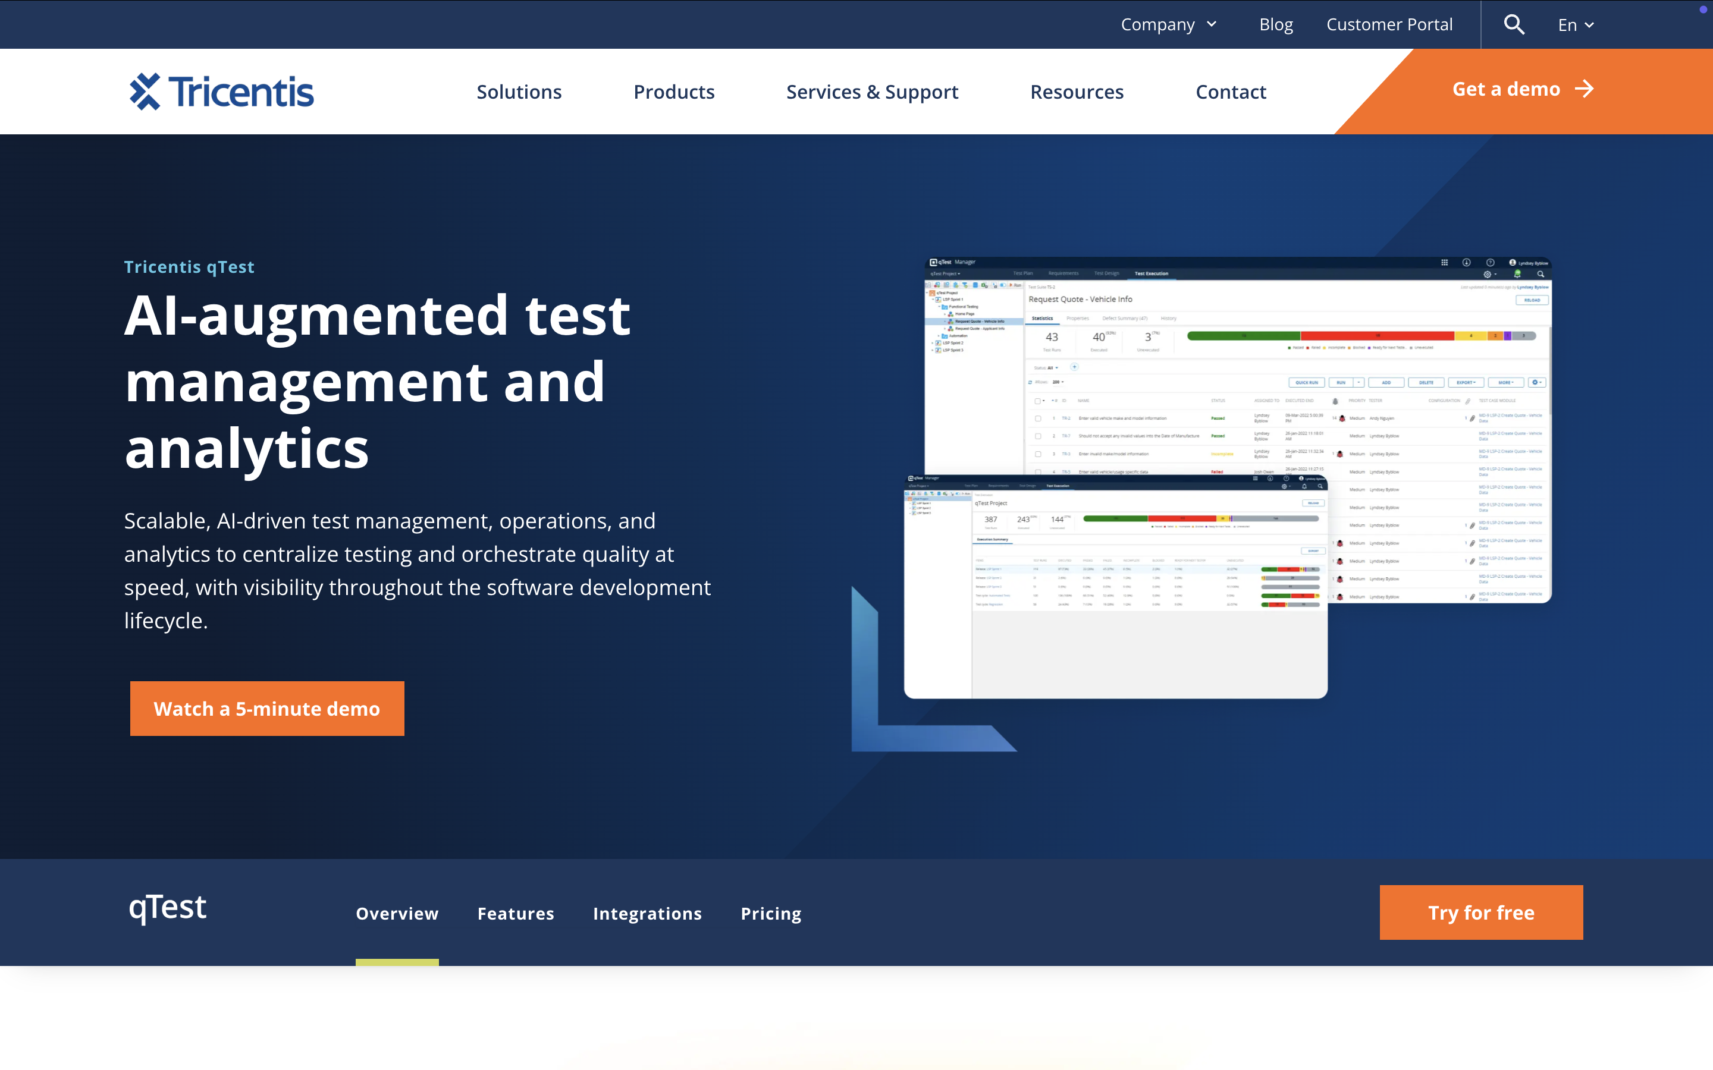Open the search magnifier icon
Viewport: 1713px width, 1070px height.
1513,25
